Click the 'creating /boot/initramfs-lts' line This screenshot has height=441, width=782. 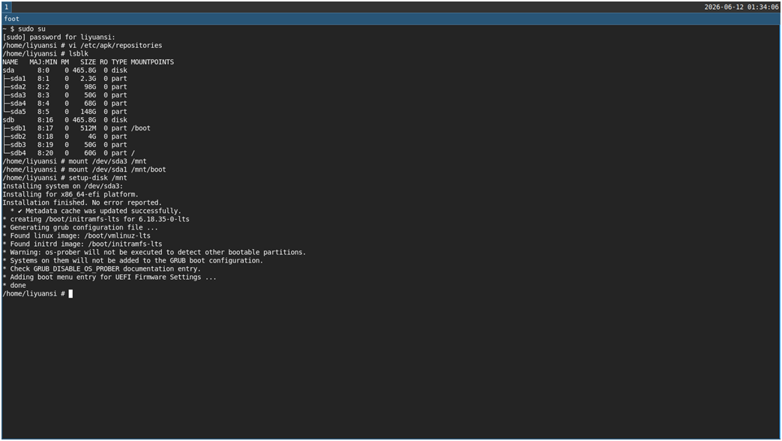(x=96, y=220)
